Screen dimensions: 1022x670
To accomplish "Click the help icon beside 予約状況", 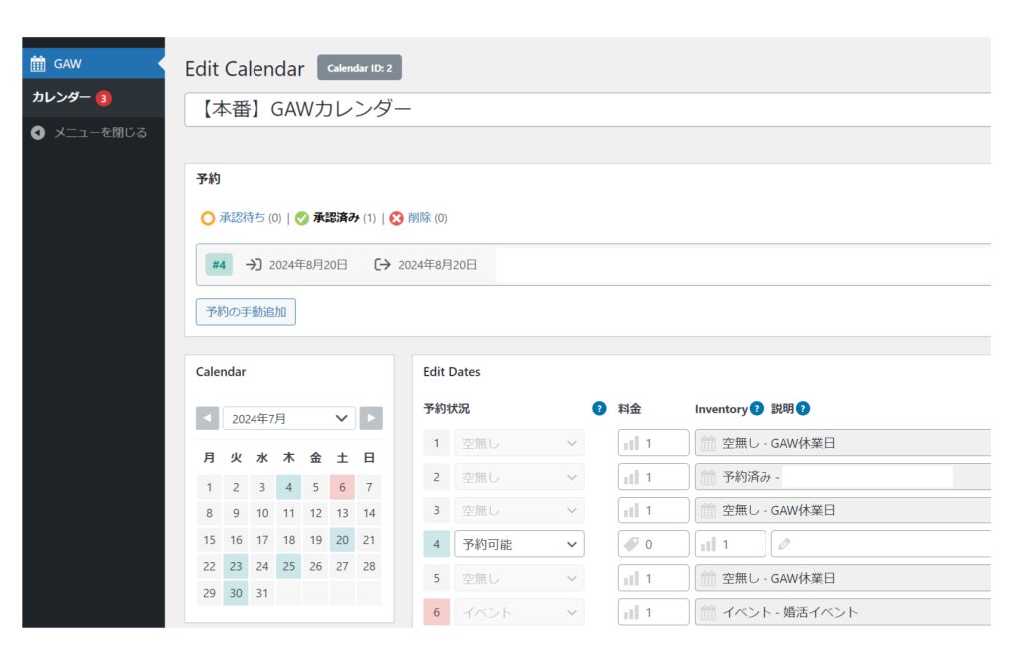I will pyautogui.click(x=599, y=408).
